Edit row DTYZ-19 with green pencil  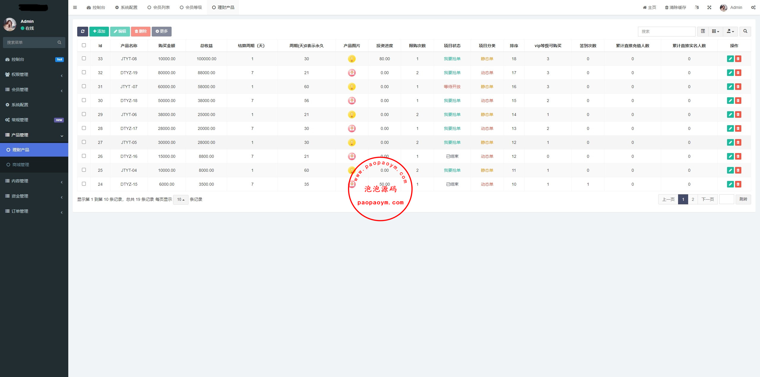pyautogui.click(x=730, y=73)
